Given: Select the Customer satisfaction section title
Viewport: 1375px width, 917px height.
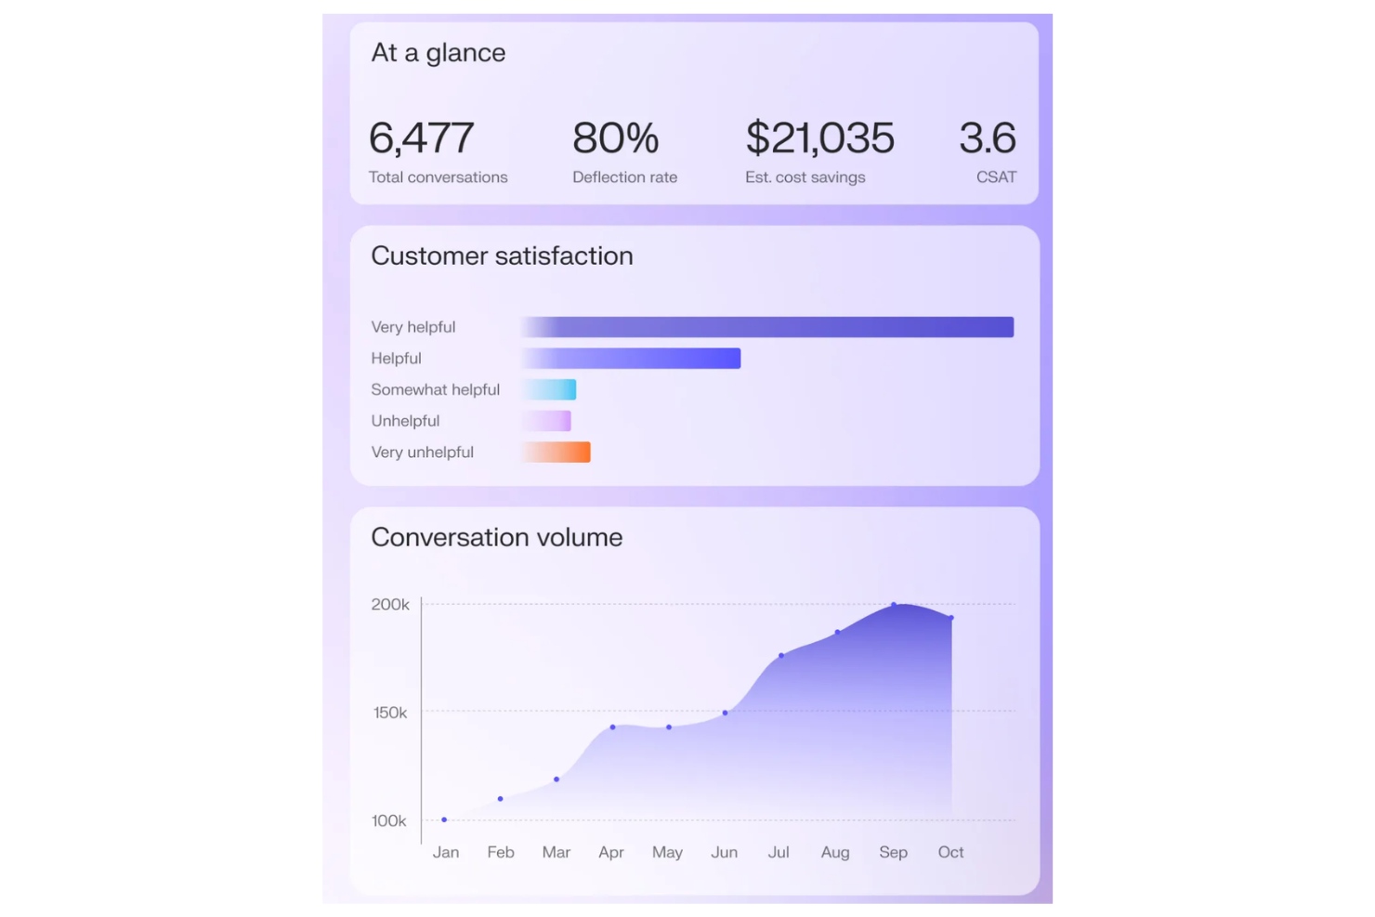Looking at the screenshot, I should (502, 256).
